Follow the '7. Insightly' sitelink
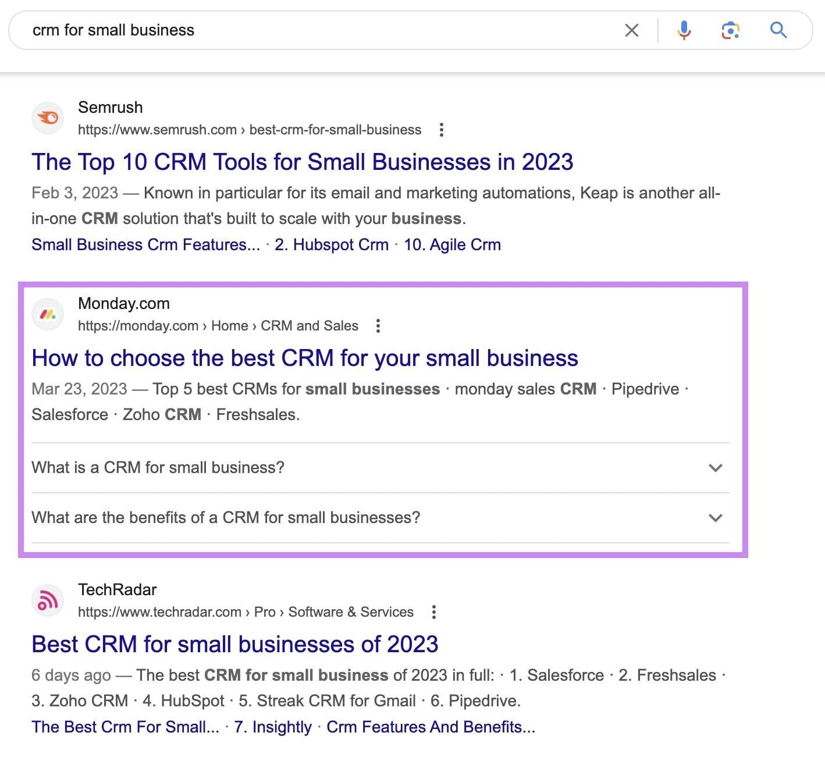This screenshot has width=825, height=761. [x=273, y=727]
